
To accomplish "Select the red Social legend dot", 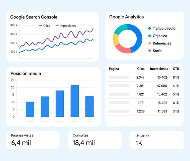I will (x=150, y=51).
